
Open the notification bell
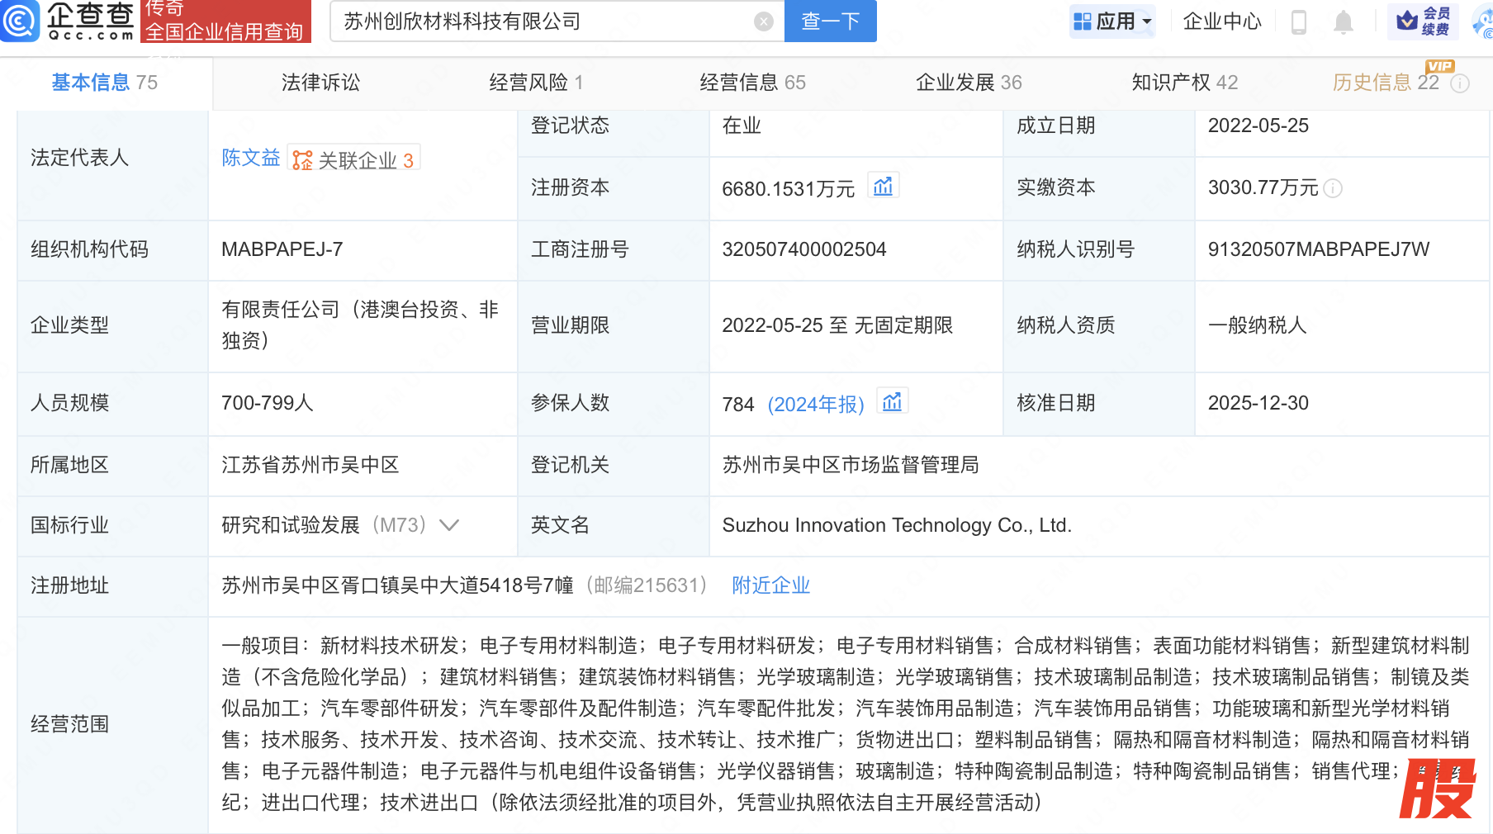click(x=1344, y=22)
